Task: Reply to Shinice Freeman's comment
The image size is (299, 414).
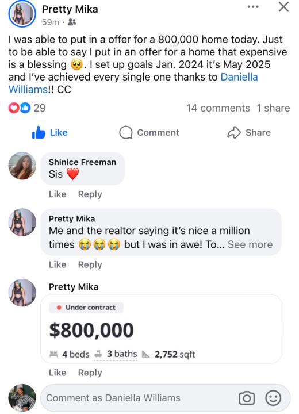Action: pos(90,194)
